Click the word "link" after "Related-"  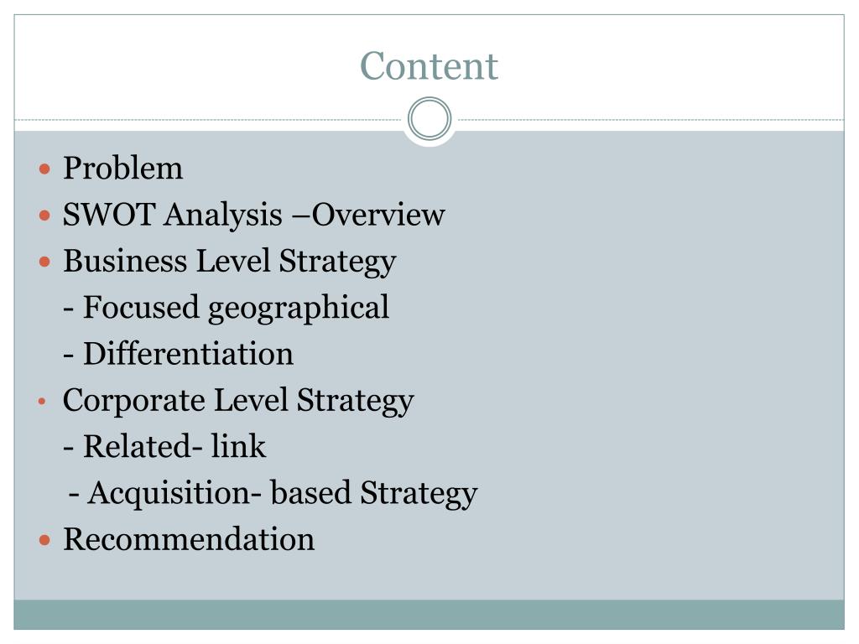(238, 446)
